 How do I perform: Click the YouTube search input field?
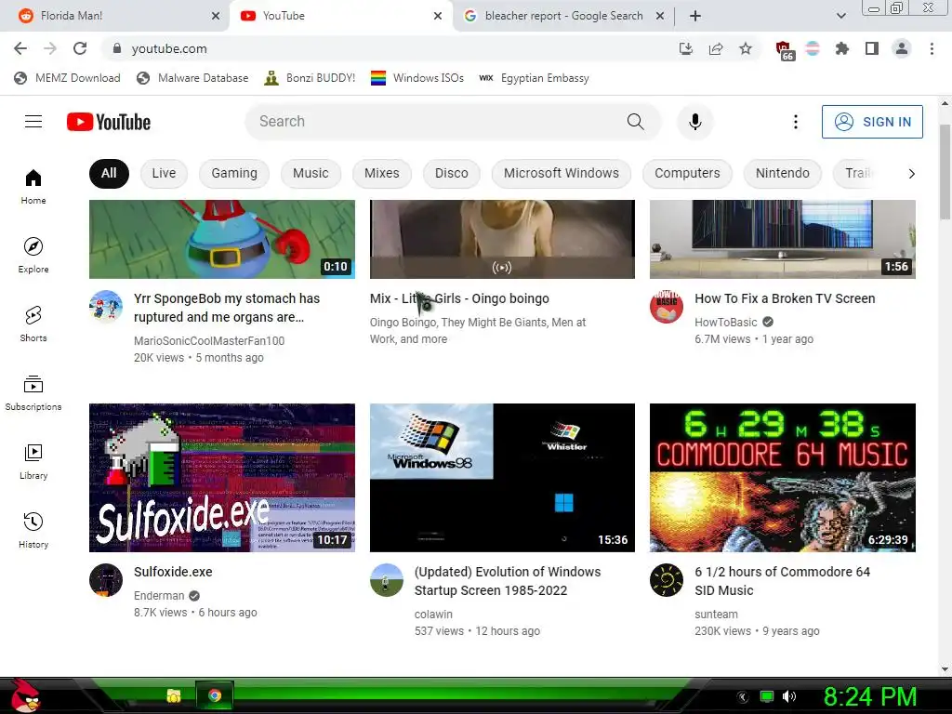(437, 122)
